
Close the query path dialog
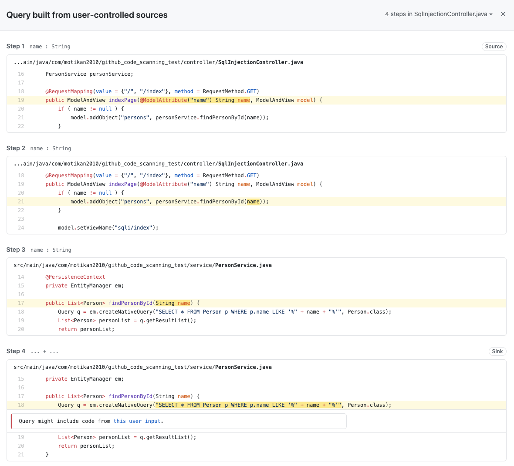(503, 14)
